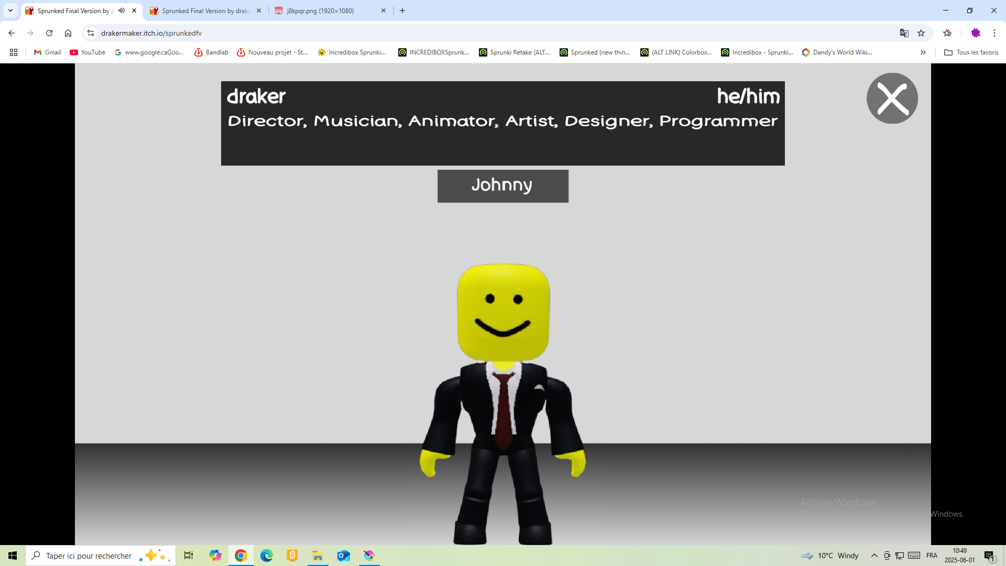Switch to second Sprunked Final Version tab

pyautogui.click(x=204, y=10)
